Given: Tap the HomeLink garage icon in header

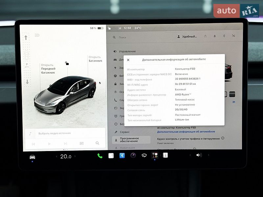Looking at the screenshot, I should (x=205, y=36).
